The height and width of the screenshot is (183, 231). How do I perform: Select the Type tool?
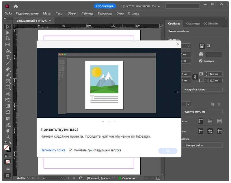pyautogui.click(x=8, y=57)
